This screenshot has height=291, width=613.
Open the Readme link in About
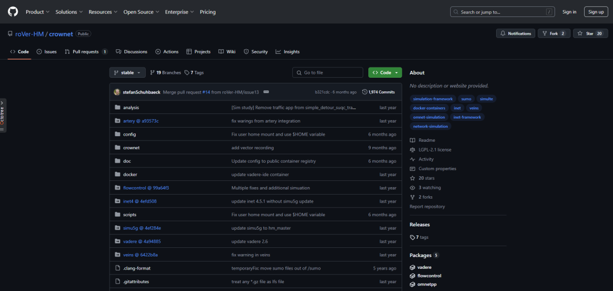coord(422,140)
